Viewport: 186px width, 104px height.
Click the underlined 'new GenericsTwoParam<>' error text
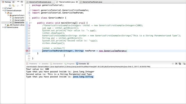(113, 51)
